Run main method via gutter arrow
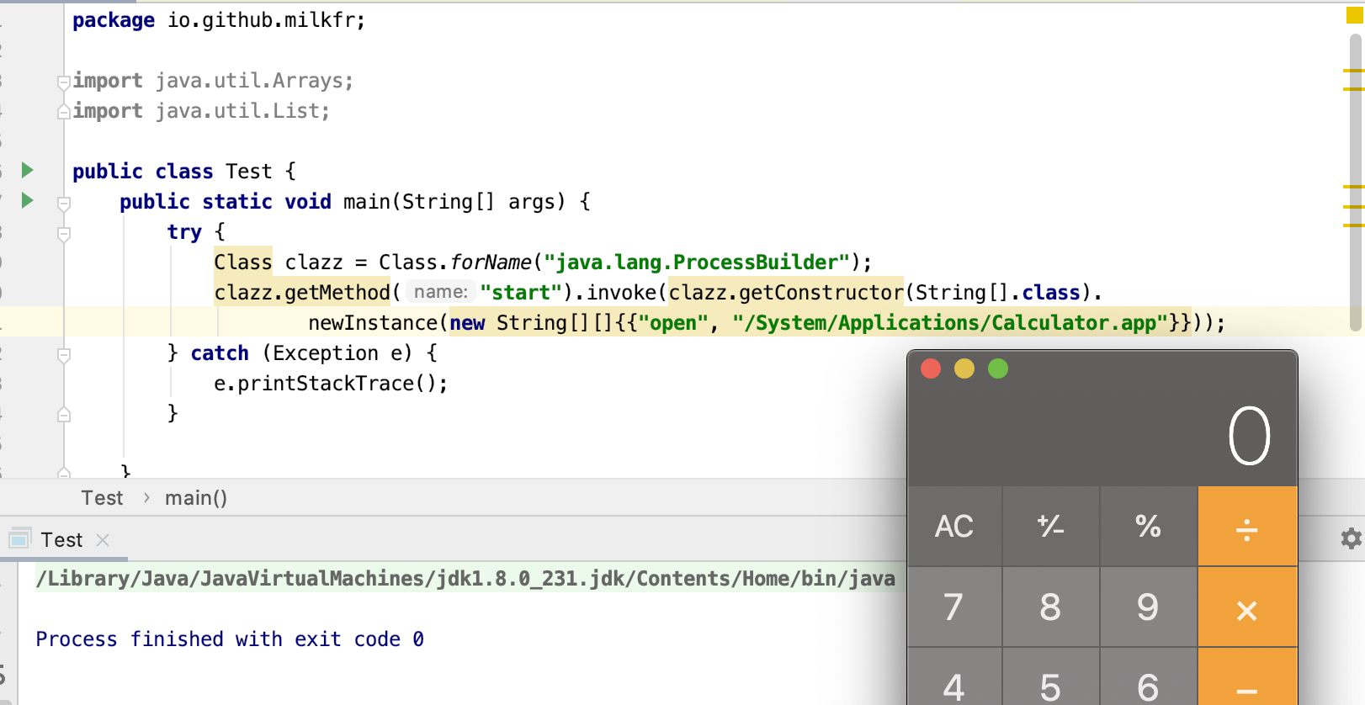Image resolution: width=1365 pixels, height=705 pixels. 27,201
